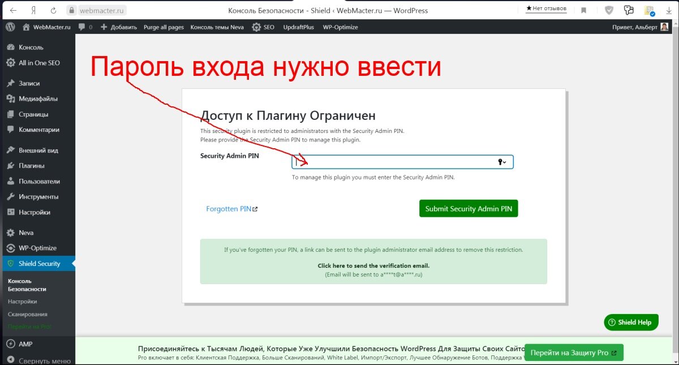Reload the page with the refresh icon

tap(53, 10)
